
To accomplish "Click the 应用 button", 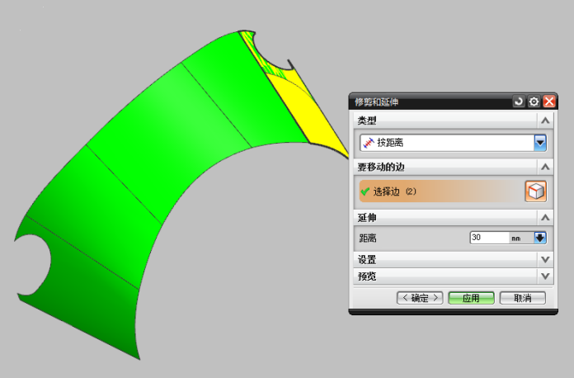I will point(471,298).
